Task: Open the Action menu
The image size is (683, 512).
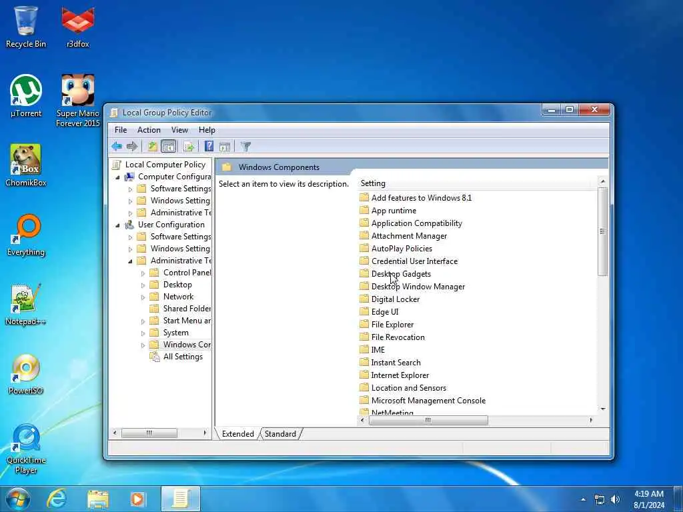Action: [149, 130]
